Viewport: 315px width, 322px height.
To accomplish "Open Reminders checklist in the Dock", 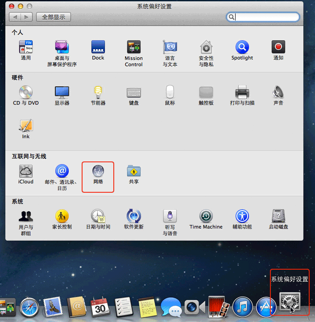I will 124,307.
